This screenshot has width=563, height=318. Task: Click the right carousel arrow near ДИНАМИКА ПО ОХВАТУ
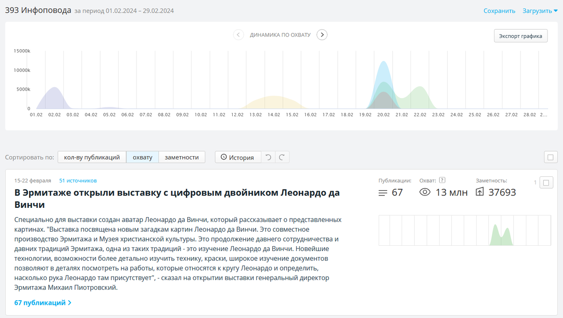click(322, 35)
